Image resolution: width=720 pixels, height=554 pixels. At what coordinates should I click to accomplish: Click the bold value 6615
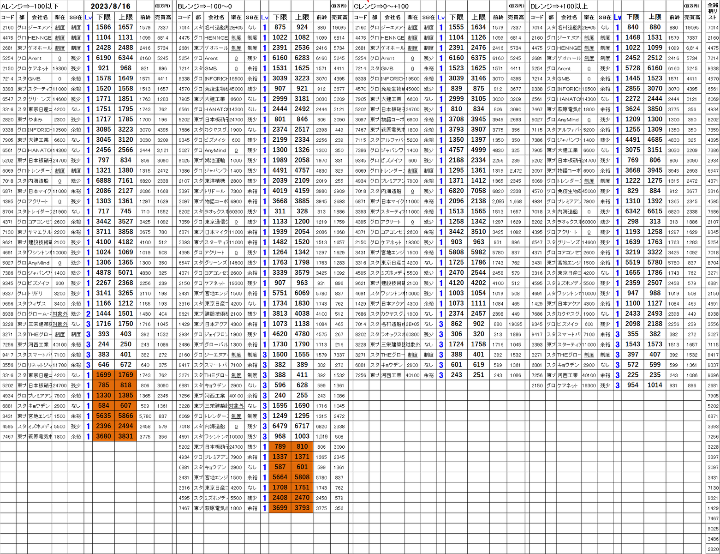655,211
